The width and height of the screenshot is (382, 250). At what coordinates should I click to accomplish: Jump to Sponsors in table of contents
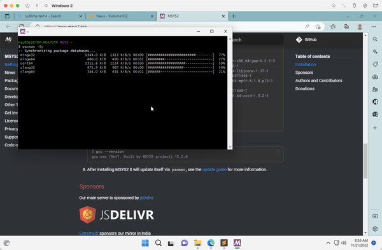(x=304, y=73)
